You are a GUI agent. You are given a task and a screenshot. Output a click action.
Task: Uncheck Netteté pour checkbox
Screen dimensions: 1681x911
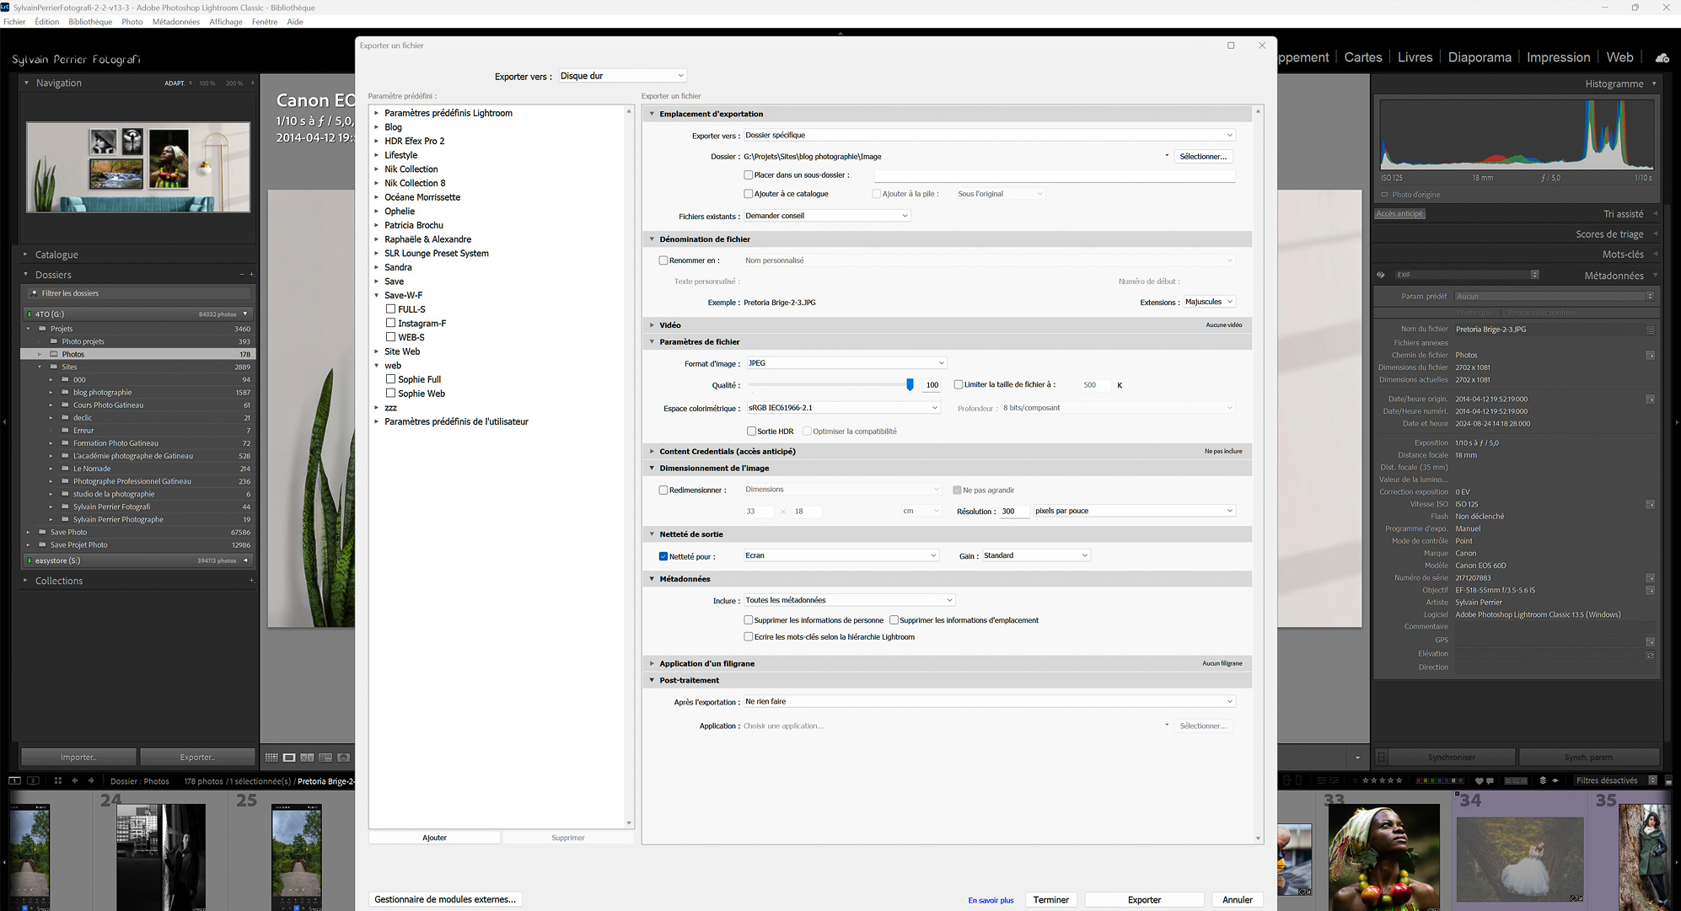[663, 556]
